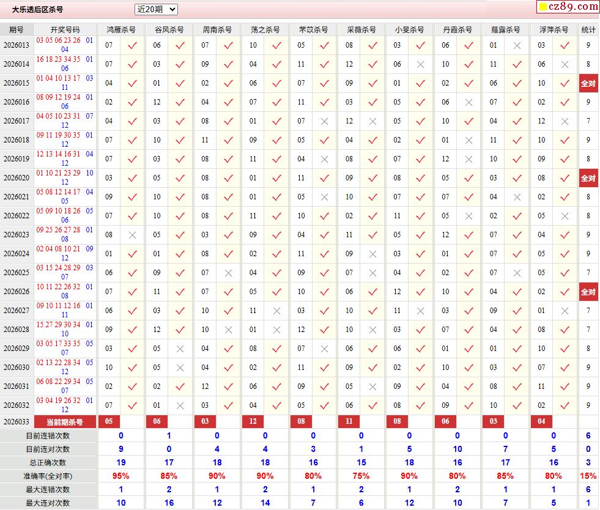The height and width of the screenshot is (510, 600).
Task: Click the cz89.com site logo
Action: click(x=574, y=7)
